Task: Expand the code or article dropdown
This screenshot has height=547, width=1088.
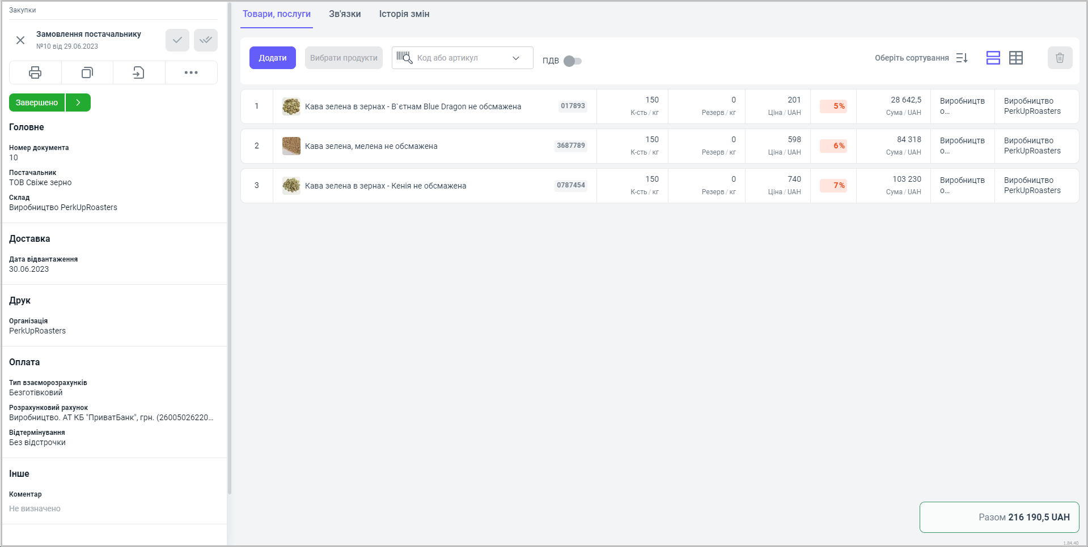Action: [x=516, y=58]
